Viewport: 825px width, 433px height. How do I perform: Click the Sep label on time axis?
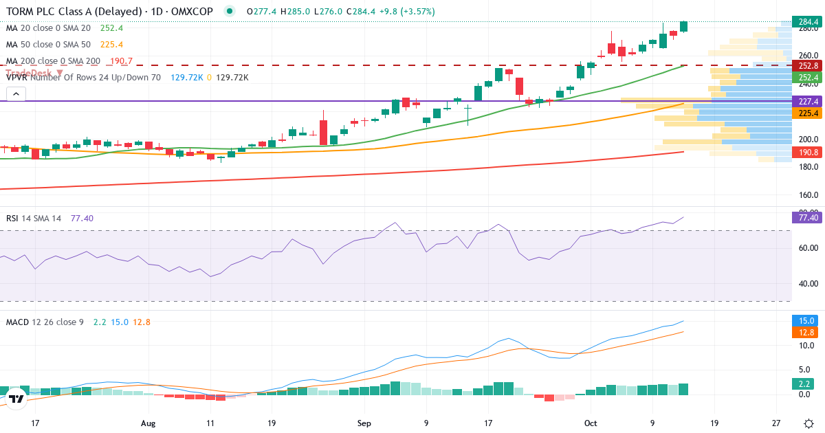click(x=365, y=423)
